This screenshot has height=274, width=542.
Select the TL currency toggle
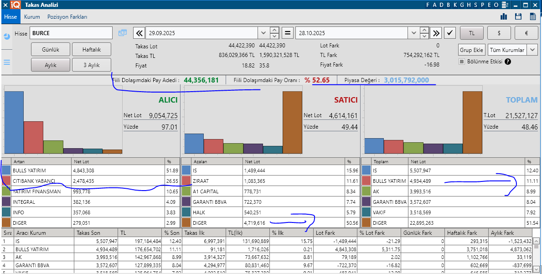pyautogui.click(x=471, y=33)
